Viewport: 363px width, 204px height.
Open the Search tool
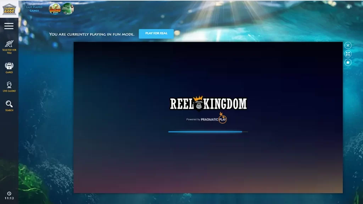coord(9,106)
